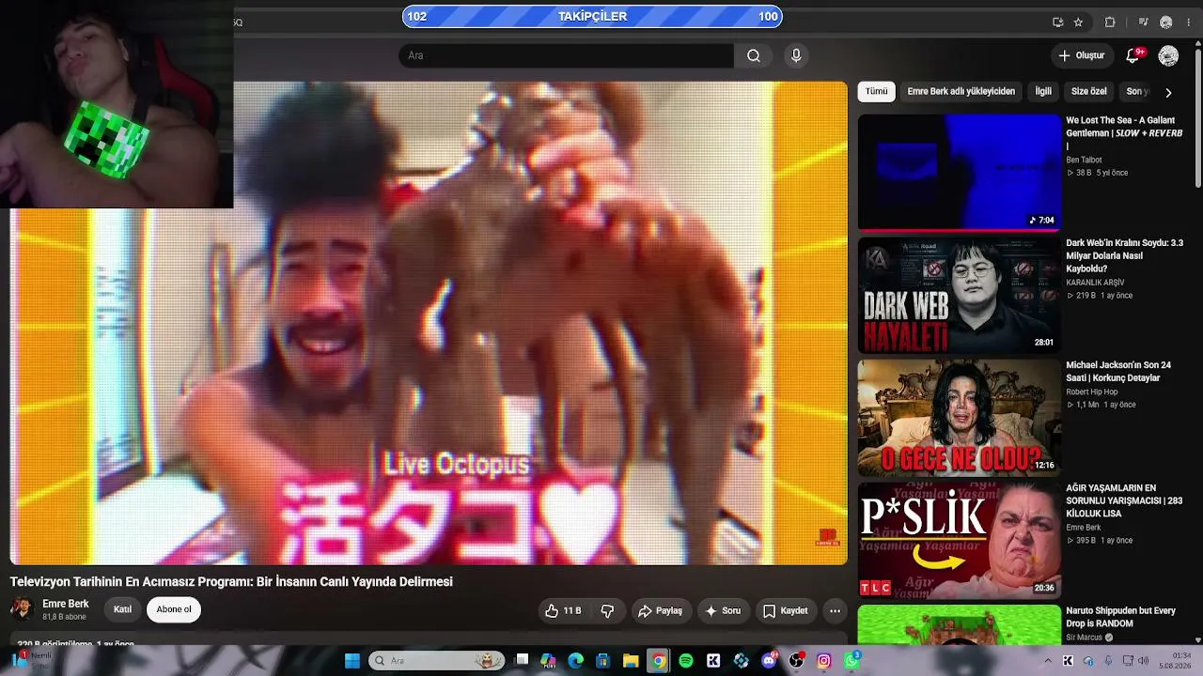1203x676 pixels.
Task: Open Microsoft Store from the taskbar
Action: [603, 661]
